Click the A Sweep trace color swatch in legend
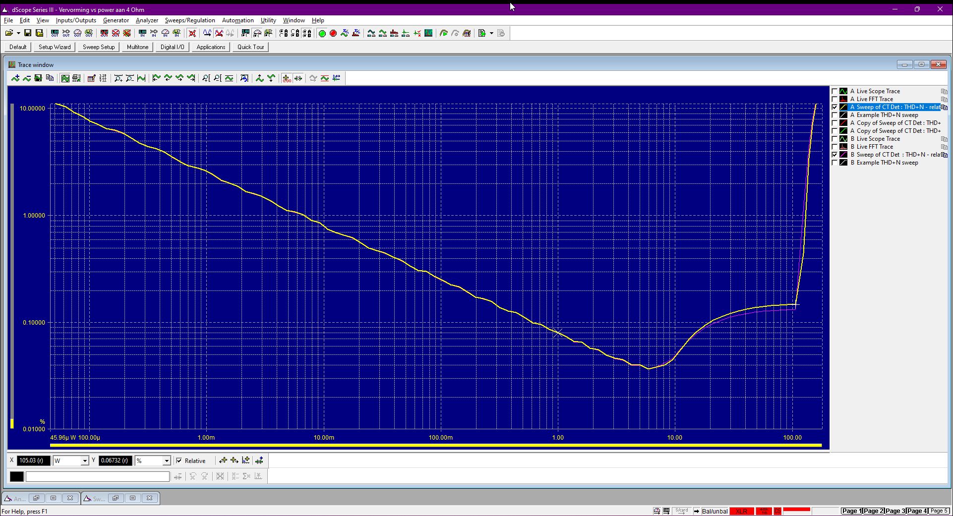 843,107
